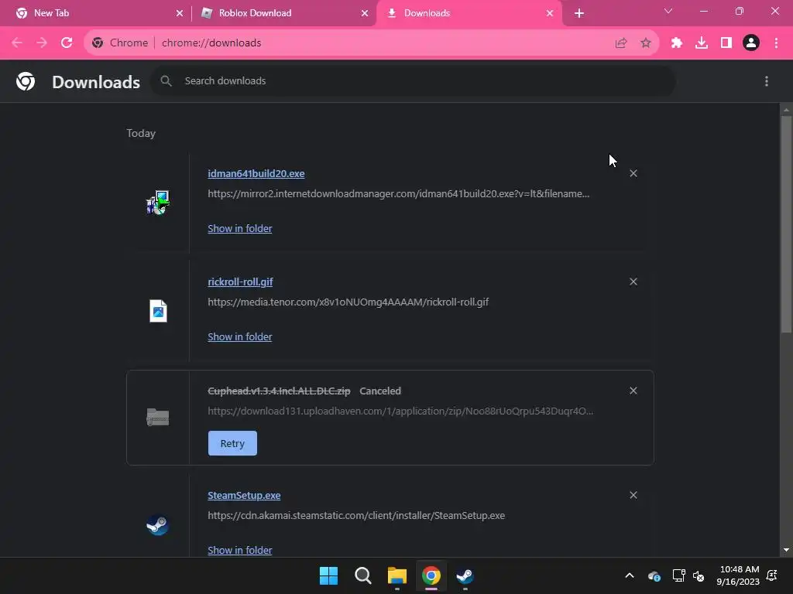Close the New Tab tab
The height and width of the screenshot is (594, 793).
(180, 13)
